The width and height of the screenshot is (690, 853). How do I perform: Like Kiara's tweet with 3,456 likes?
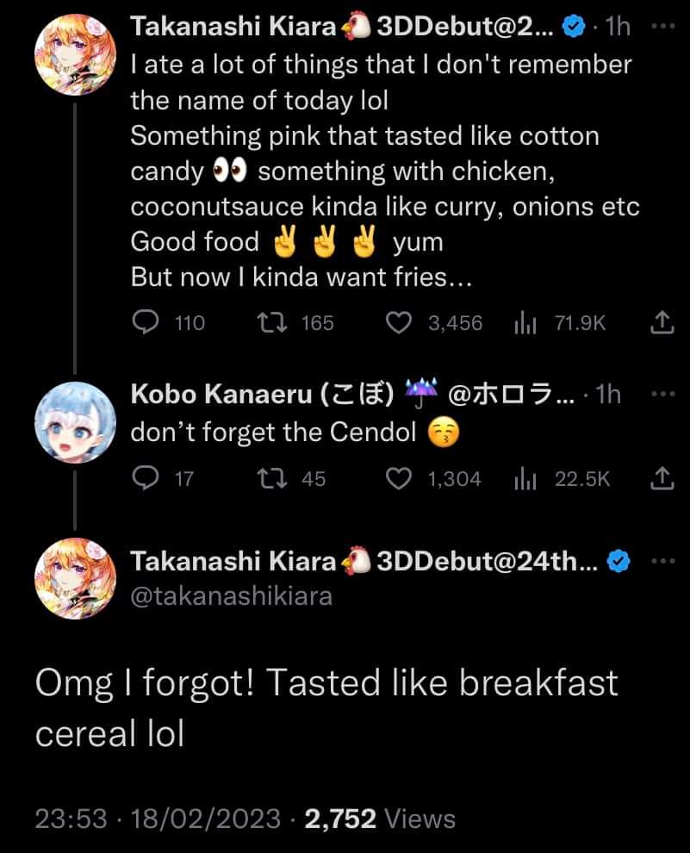tap(397, 323)
